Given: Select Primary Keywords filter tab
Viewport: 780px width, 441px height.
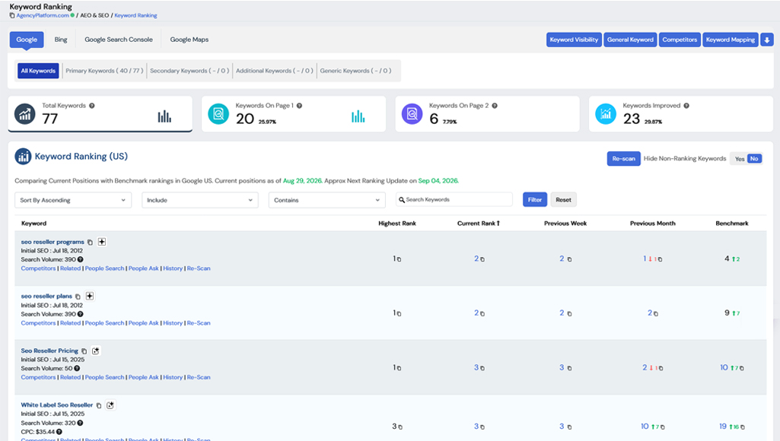Looking at the screenshot, I should click(104, 71).
